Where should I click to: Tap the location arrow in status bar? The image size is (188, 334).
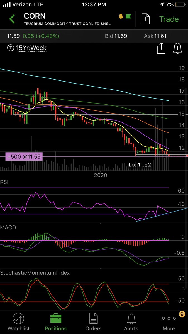click(x=162, y=4)
